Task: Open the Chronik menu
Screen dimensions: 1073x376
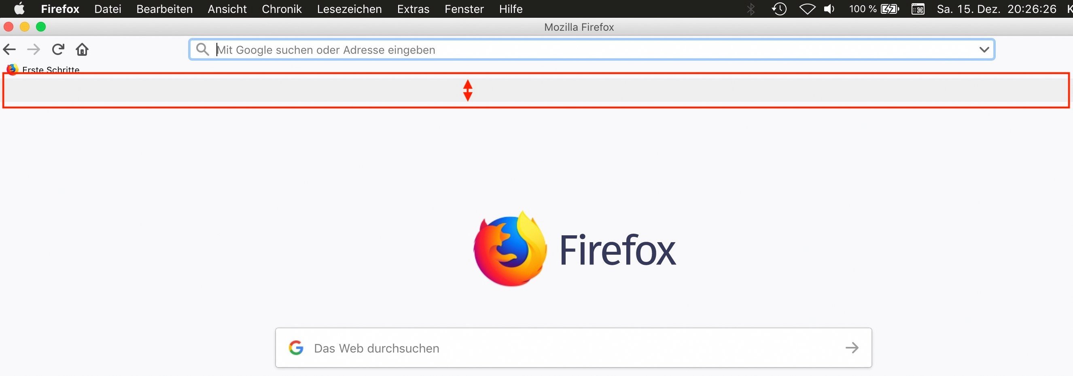Action: pyautogui.click(x=282, y=9)
